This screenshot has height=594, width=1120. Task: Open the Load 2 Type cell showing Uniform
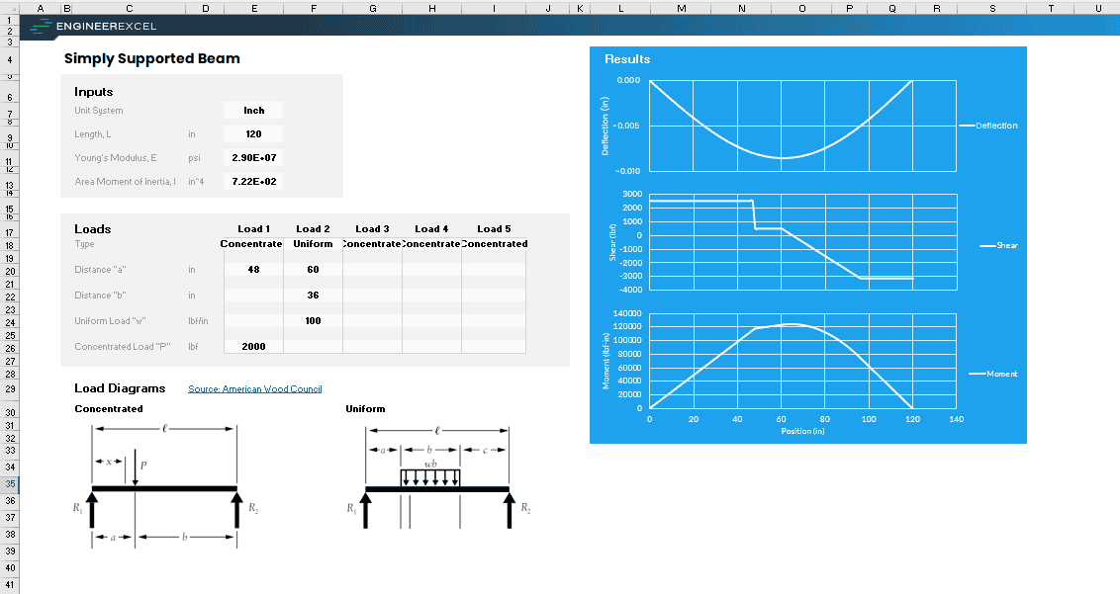pos(313,244)
